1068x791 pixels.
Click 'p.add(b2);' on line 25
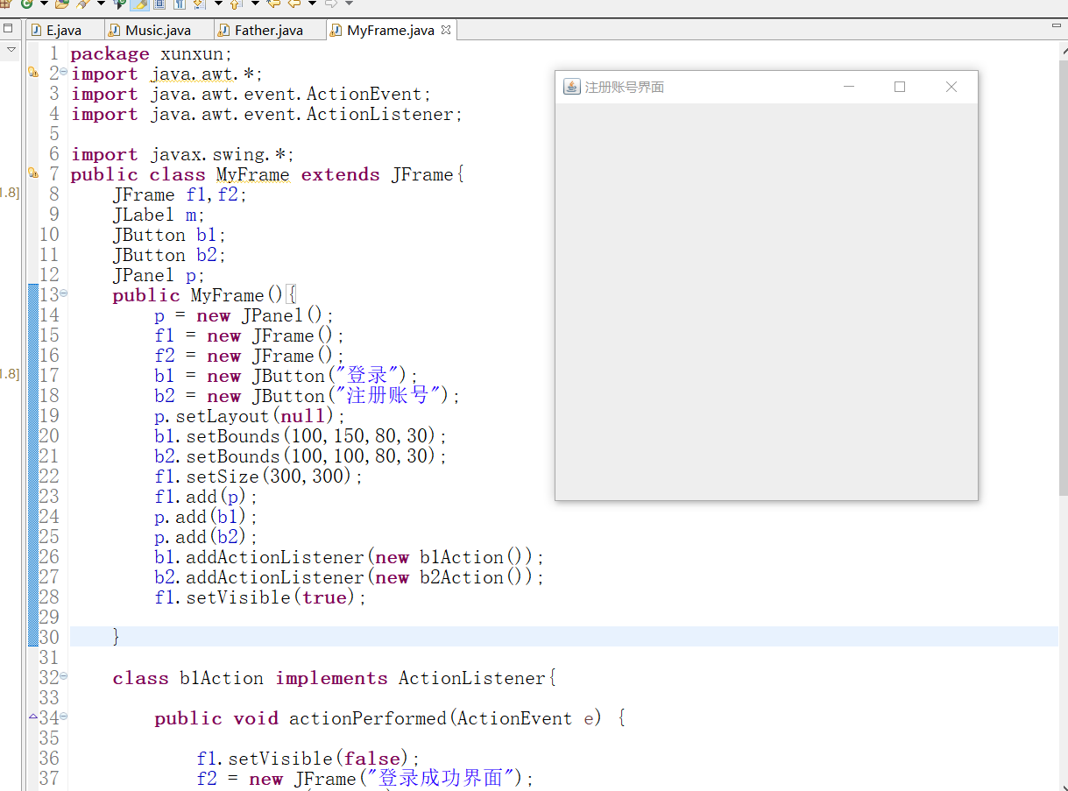click(x=207, y=537)
